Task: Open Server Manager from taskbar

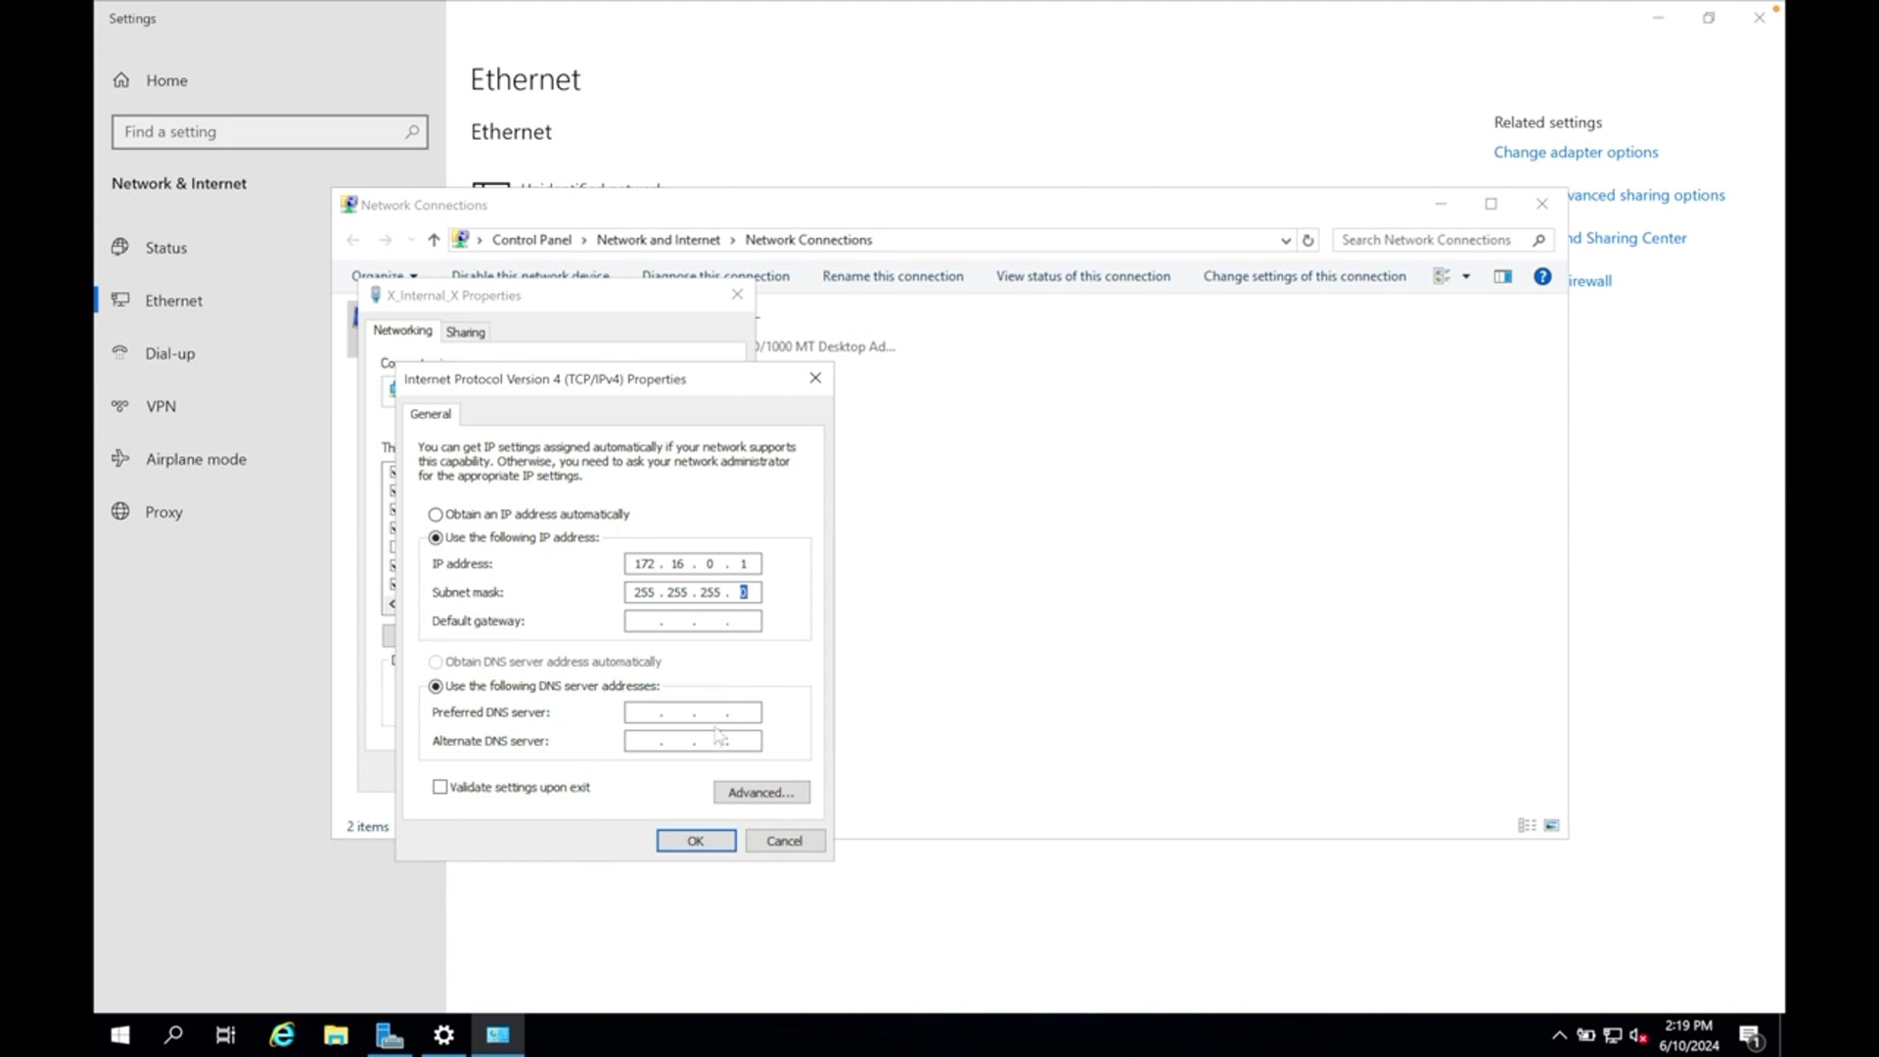Action: 390,1035
